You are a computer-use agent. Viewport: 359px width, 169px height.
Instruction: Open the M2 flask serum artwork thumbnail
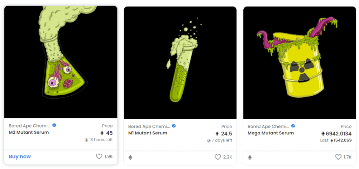pos(61,62)
